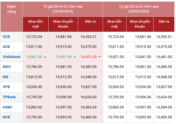
Task: Select VCB today's cash buy 15,723.04
Action: click(x=34, y=37)
